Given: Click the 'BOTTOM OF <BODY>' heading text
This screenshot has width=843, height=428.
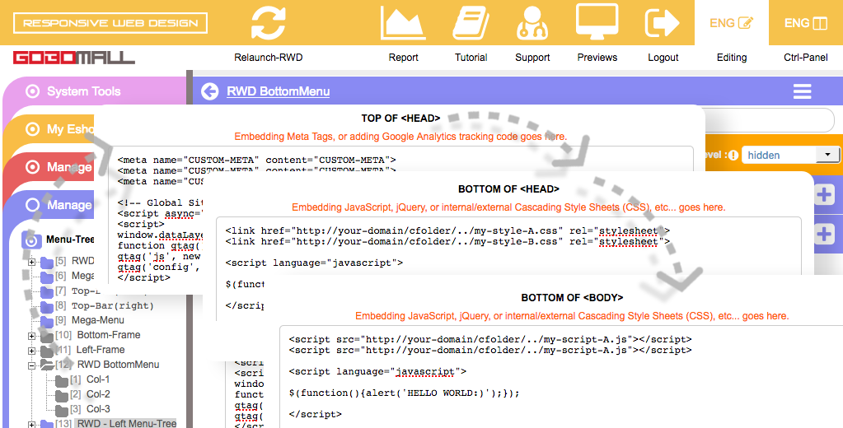Looking at the screenshot, I should coord(572,297).
